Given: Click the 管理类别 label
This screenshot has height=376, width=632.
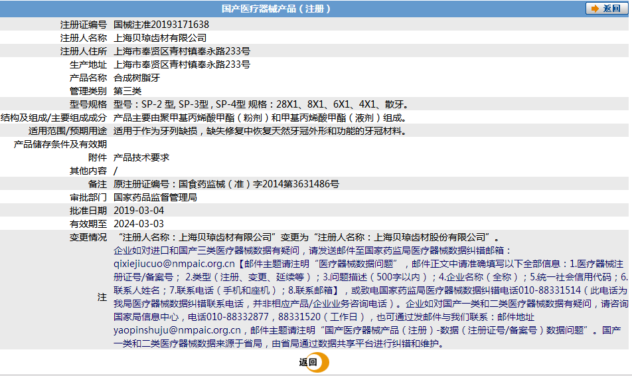Looking at the screenshot, I should pos(88,91).
